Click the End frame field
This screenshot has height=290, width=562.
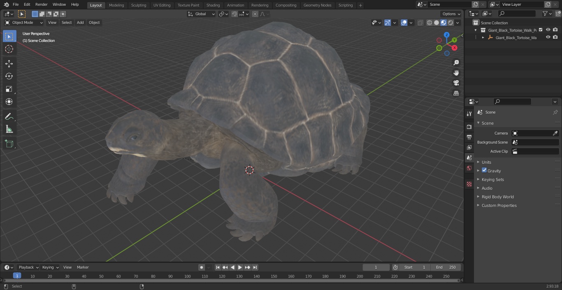(446, 267)
